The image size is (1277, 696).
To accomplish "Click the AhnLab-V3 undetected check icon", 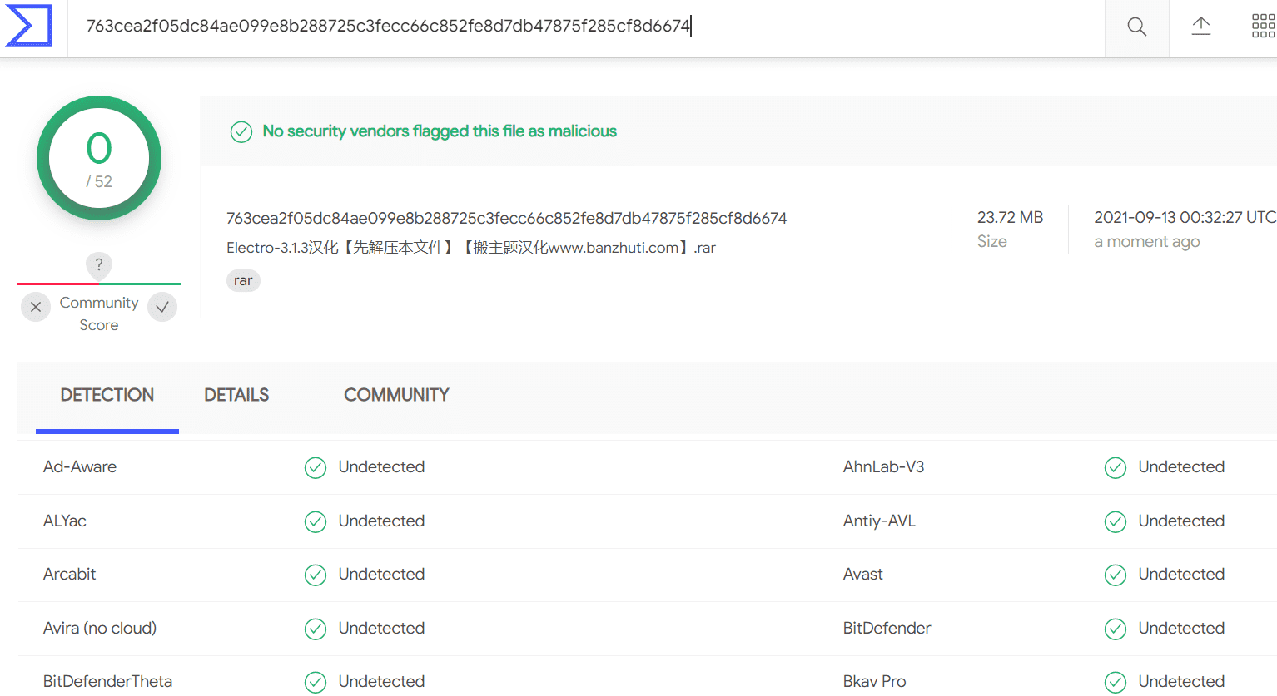I will 1116,467.
